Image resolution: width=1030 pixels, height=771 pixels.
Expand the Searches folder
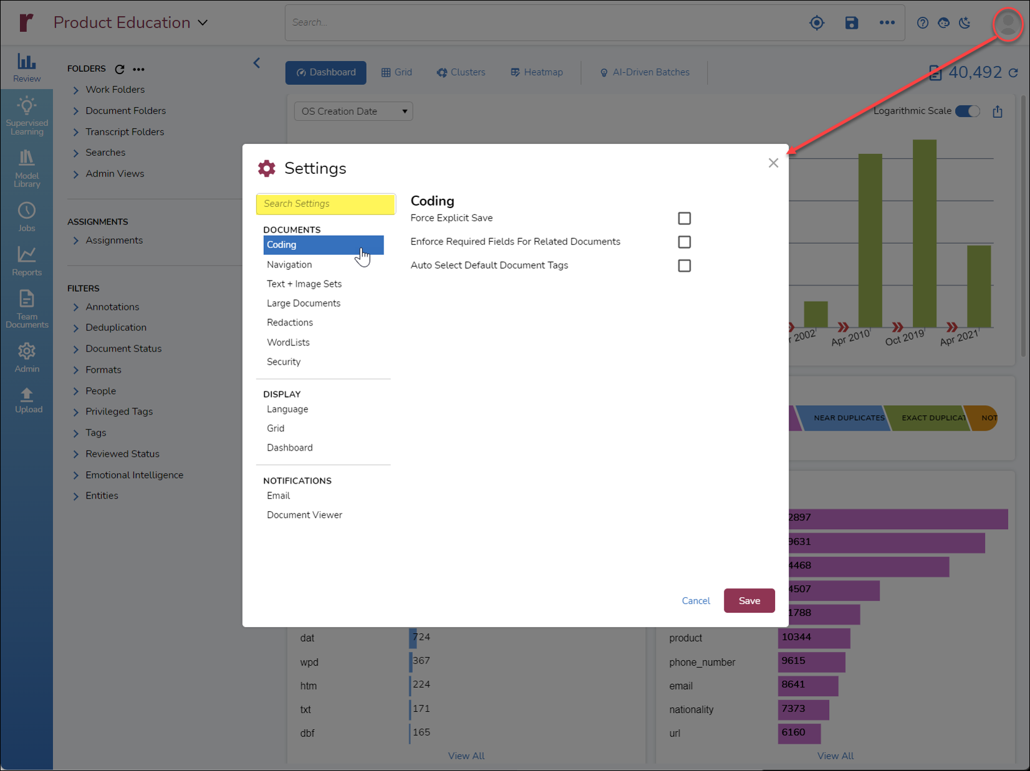[75, 153]
